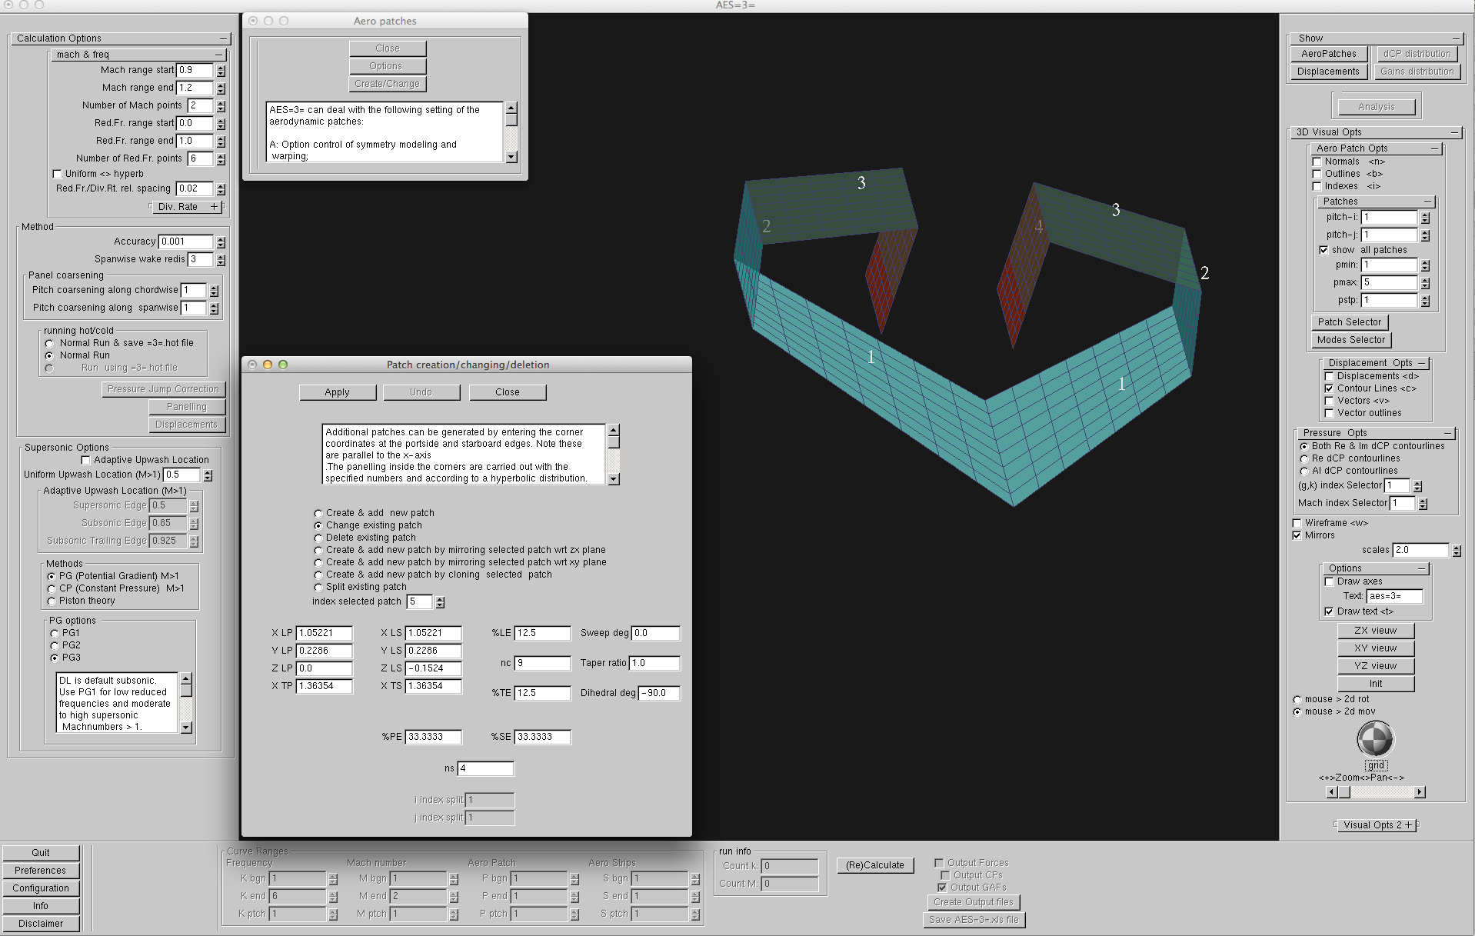Adjust Number of Mach points stepper
Viewport: 1475px width, 936px height.
click(x=221, y=106)
